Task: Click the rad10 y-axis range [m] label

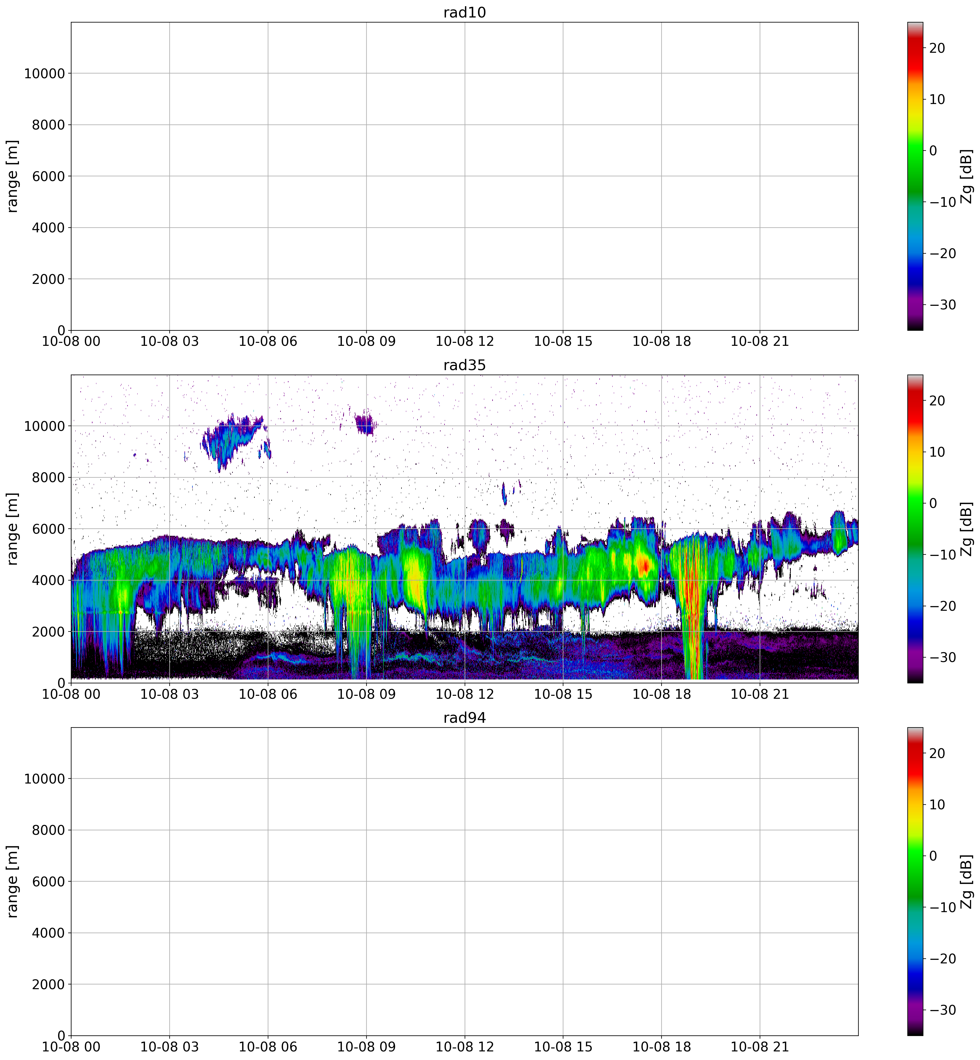Action: (x=13, y=176)
